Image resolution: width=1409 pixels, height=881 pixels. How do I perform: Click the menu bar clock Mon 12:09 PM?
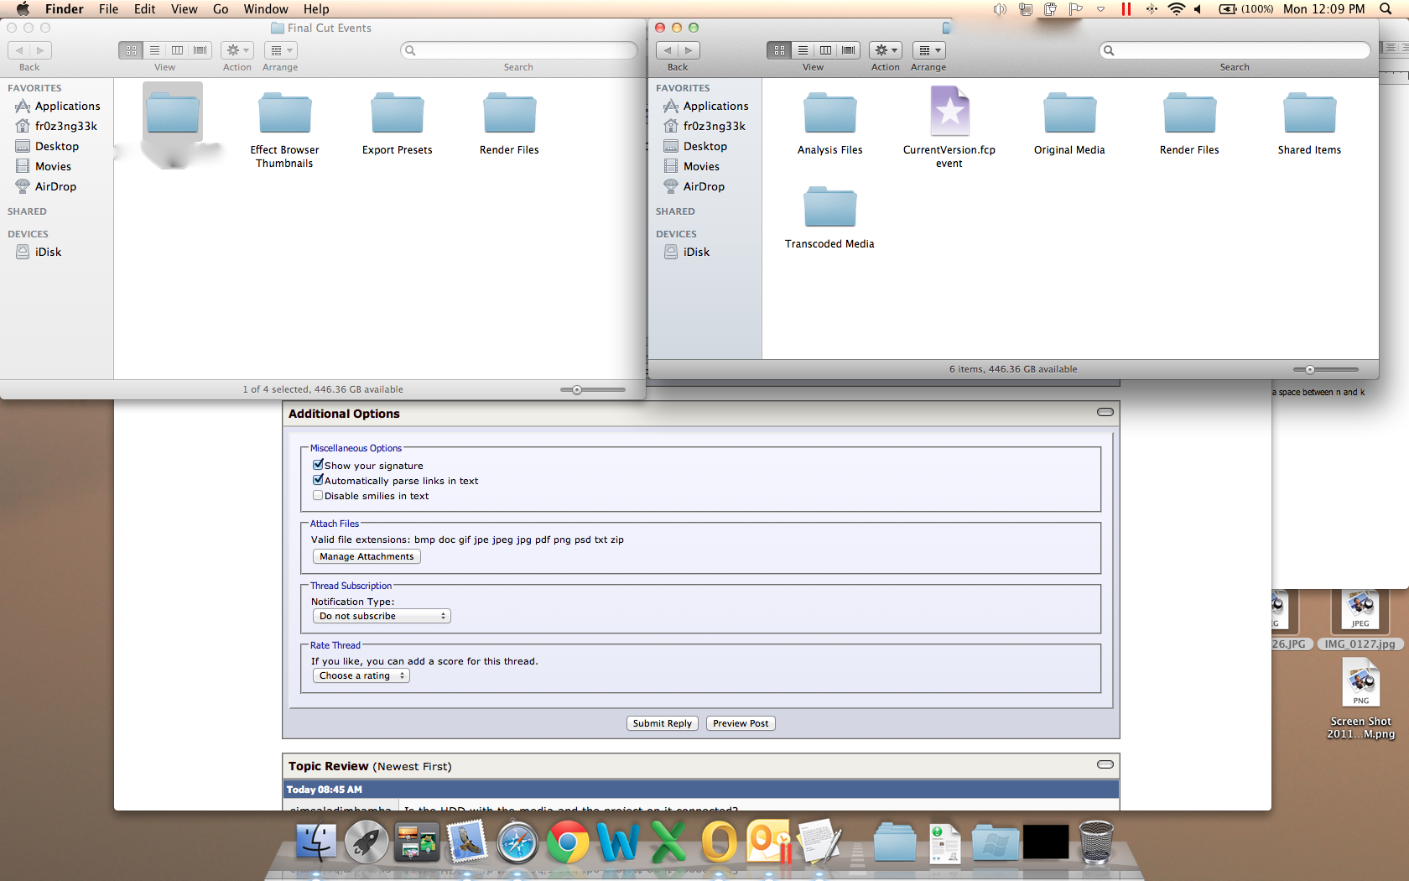[1323, 9]
